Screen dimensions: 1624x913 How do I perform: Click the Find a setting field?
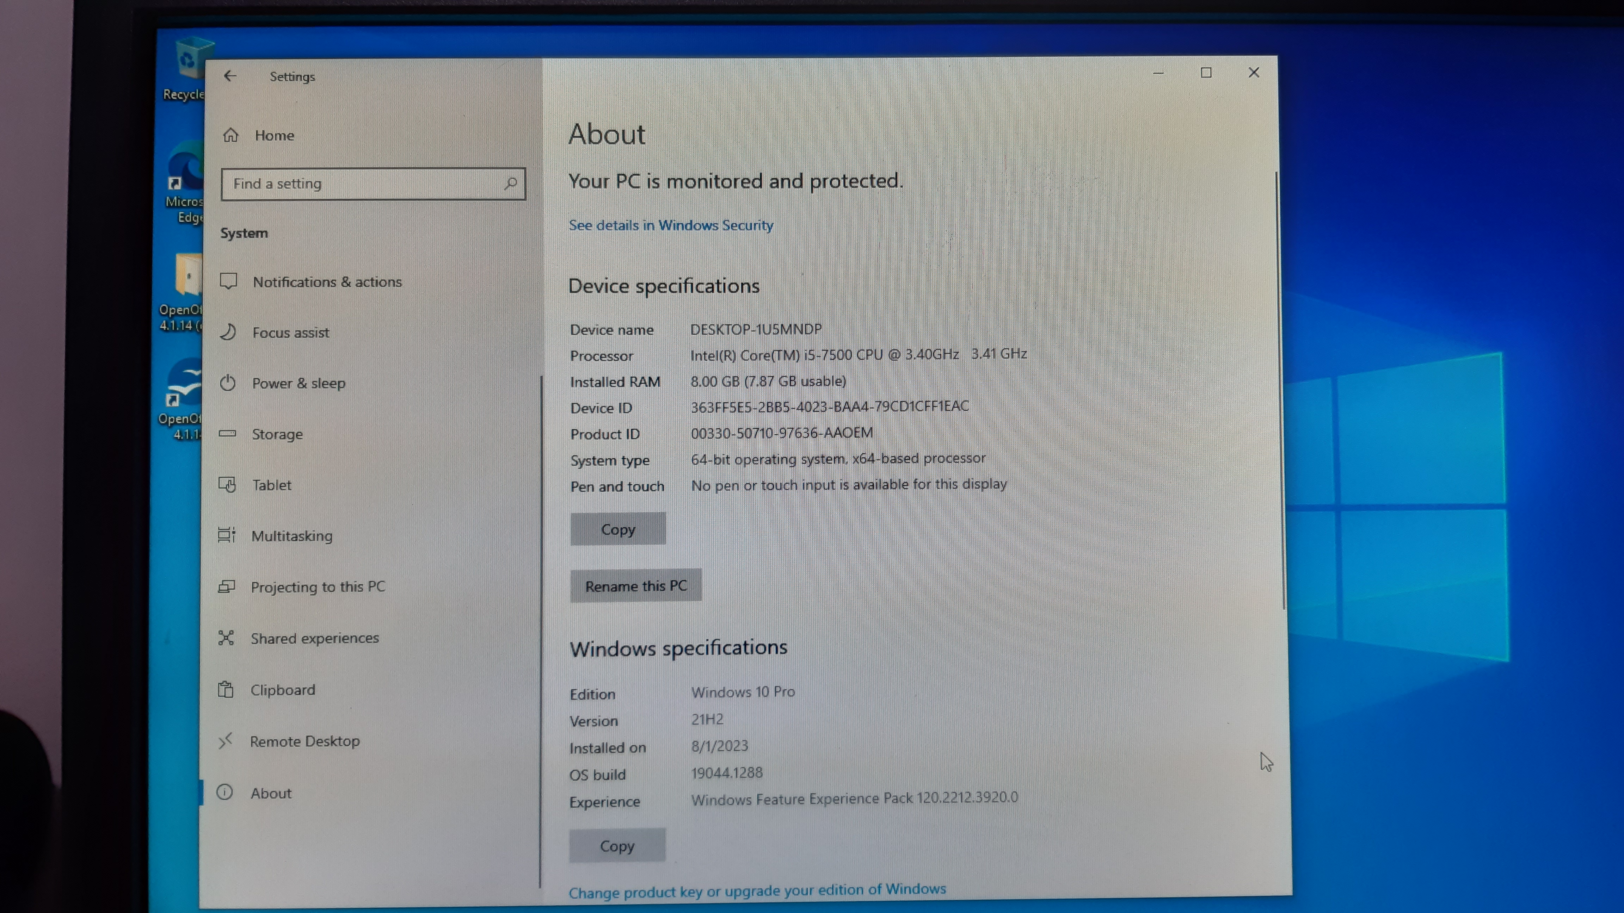(x=363, y=184)
